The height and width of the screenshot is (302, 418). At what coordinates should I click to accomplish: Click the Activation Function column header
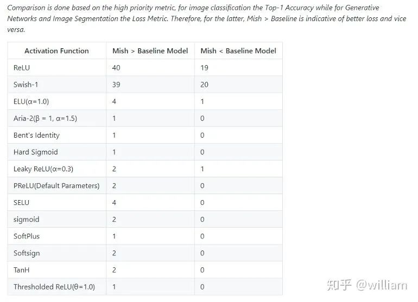click(x=56, y=51)
